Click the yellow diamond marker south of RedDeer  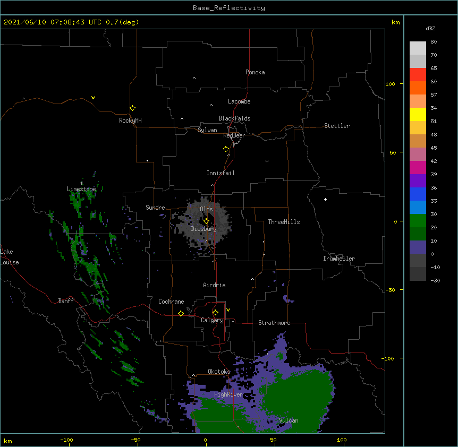point(226,149)
